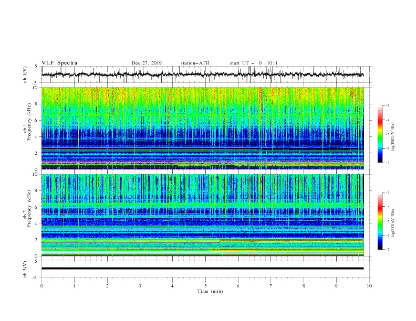Click the "ch.3(V)" axis label
Image resolution: width=416 pixels, height=321 pixels.
pos(25,269)
